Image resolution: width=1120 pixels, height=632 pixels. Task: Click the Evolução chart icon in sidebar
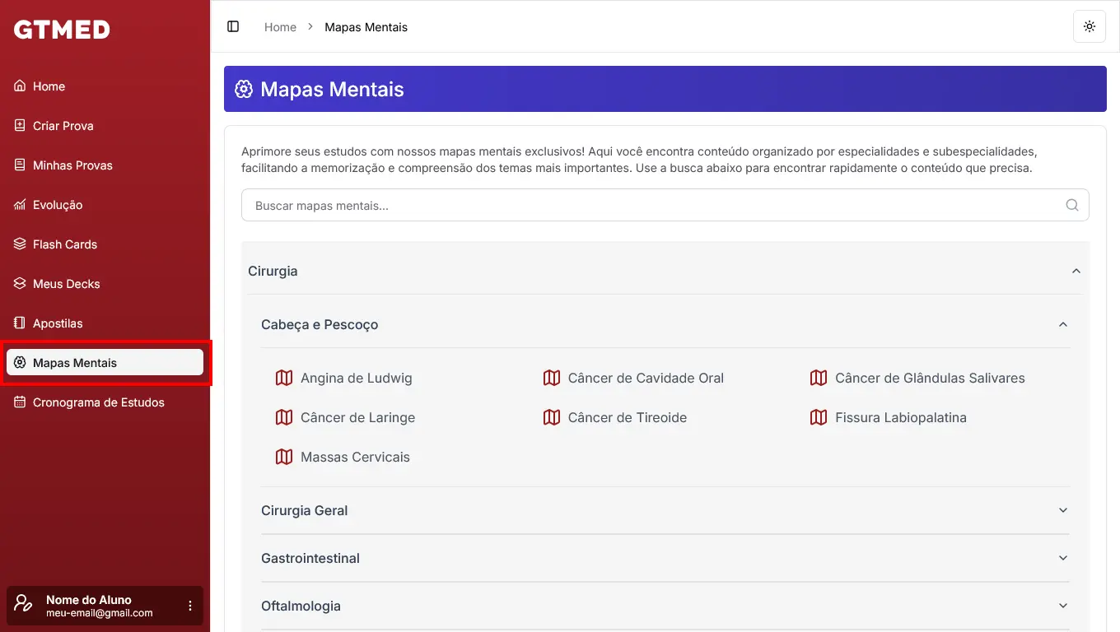click(20, 205)
